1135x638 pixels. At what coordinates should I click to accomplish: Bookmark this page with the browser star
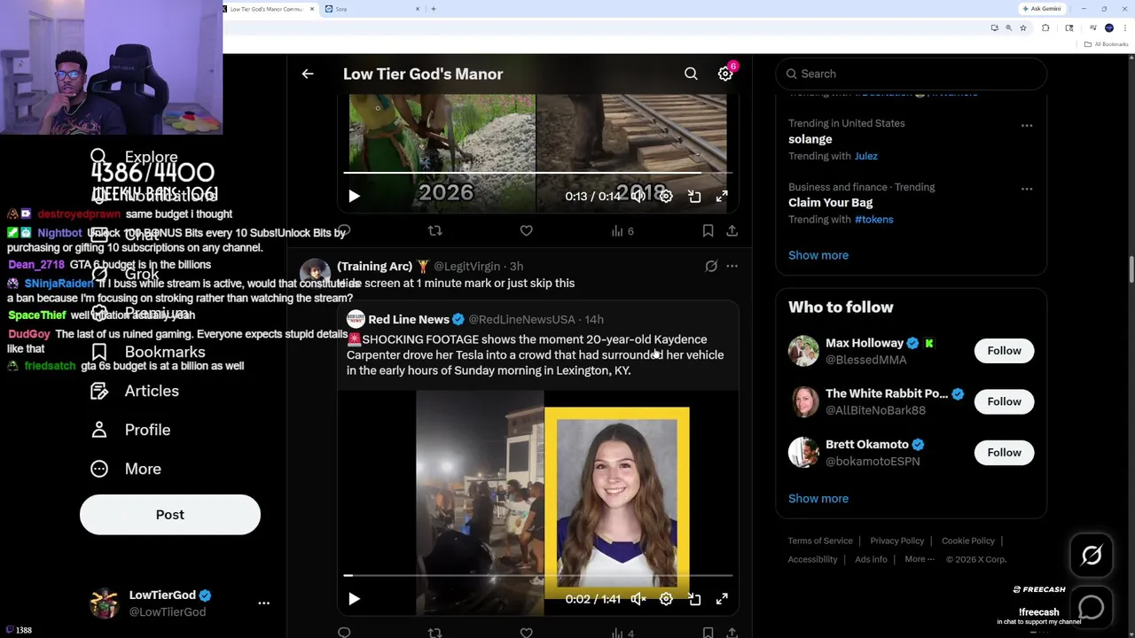(x=1022, y=28)
